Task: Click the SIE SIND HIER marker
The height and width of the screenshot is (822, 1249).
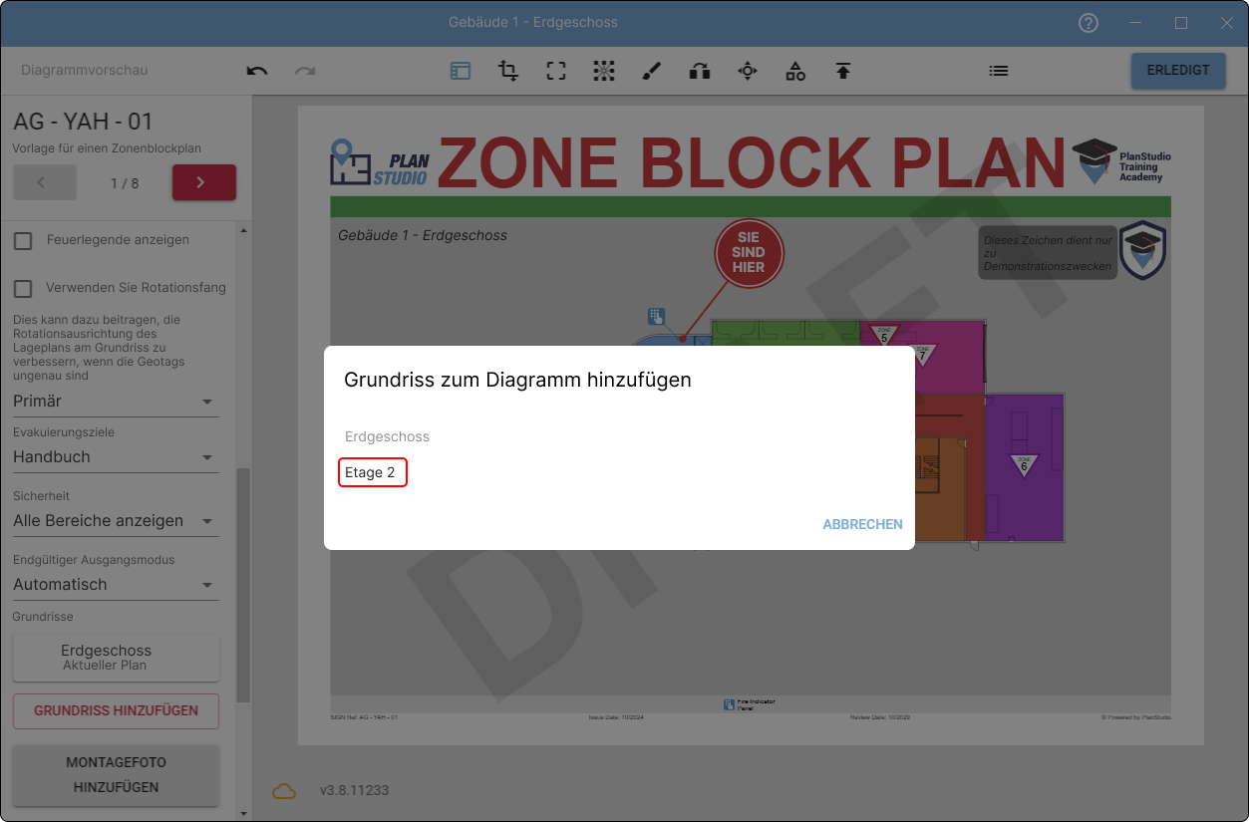Action: pos(750,253)
